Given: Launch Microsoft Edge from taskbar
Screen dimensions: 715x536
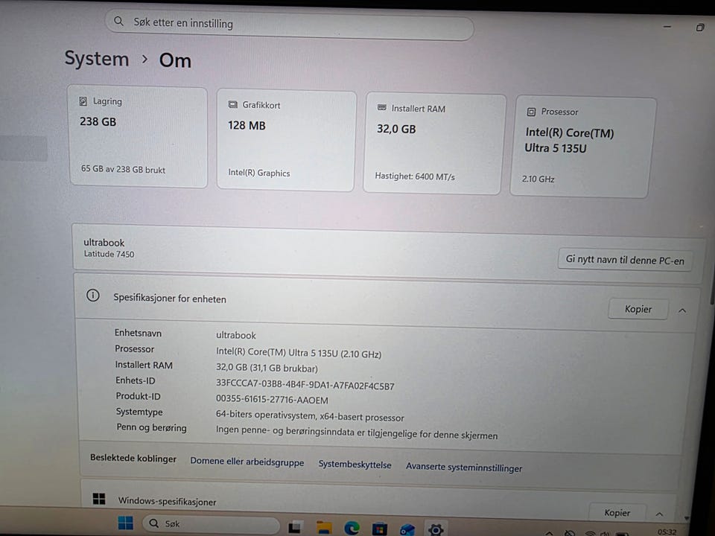Looking at the screenshot, I should [352, 529].
